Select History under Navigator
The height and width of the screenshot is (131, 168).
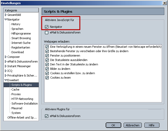[16, 24]
